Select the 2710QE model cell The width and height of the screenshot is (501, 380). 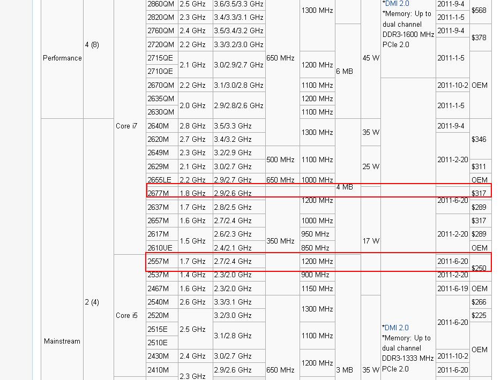pos(162,71)
